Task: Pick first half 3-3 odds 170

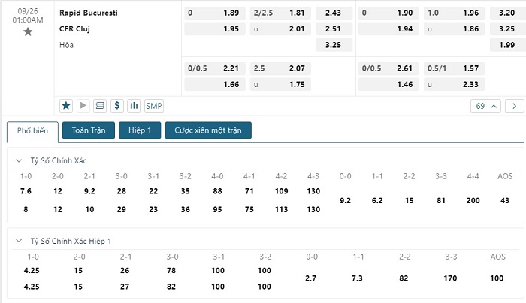Action: coord(450,278)
